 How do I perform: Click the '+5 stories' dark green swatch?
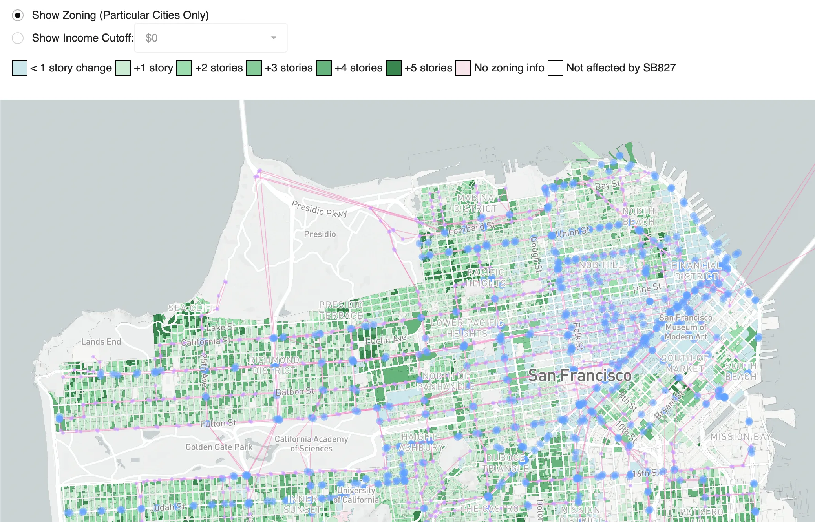point(394,68)
